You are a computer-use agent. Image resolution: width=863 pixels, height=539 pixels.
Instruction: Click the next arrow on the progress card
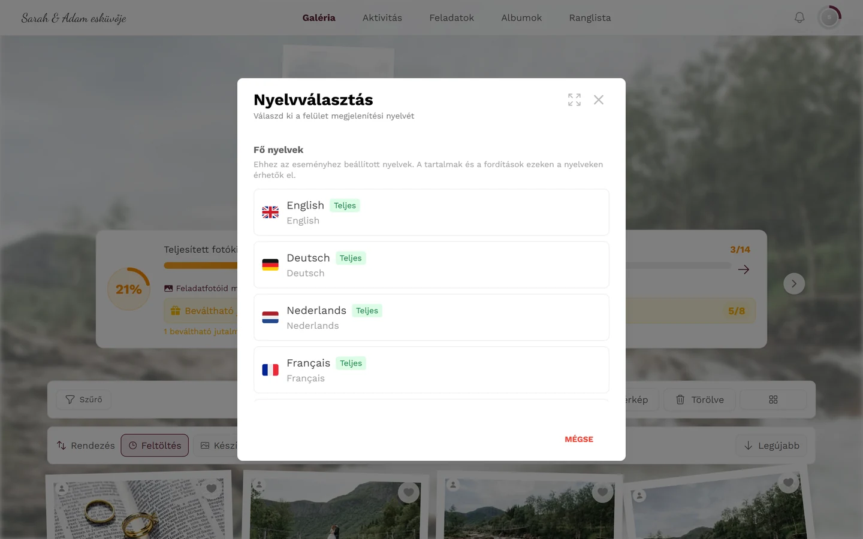pos(794,284)
